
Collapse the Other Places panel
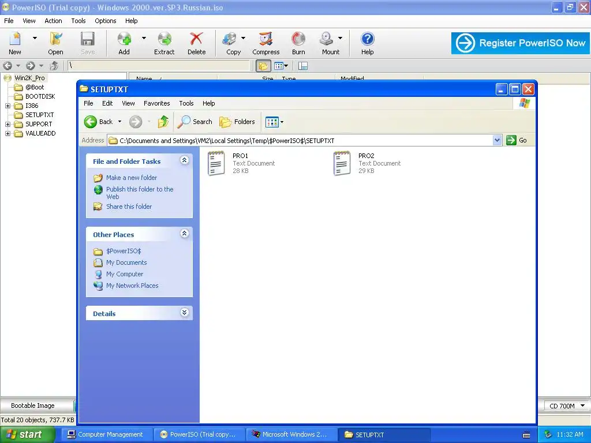184,234
